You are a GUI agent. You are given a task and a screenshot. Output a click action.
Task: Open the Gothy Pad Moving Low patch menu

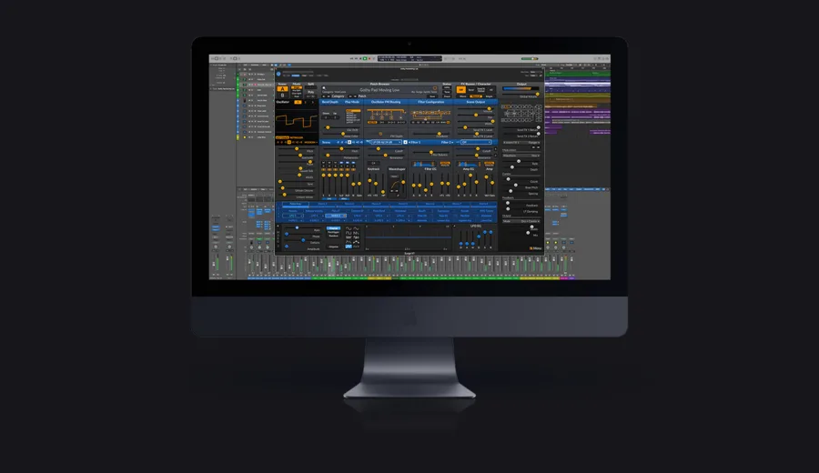(x=379, y=90)
